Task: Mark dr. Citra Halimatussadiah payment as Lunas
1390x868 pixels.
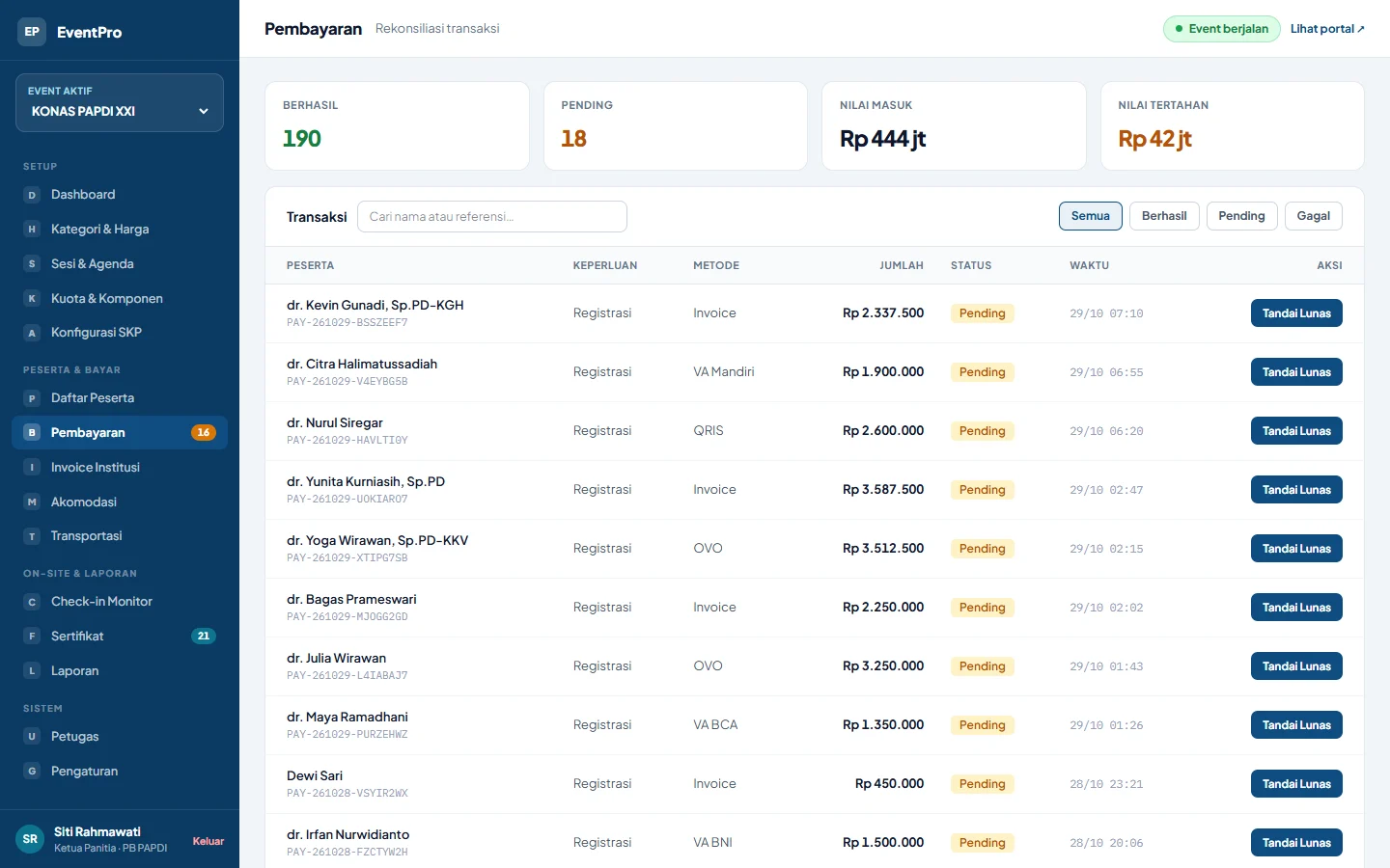Action: click(1296, 372)
